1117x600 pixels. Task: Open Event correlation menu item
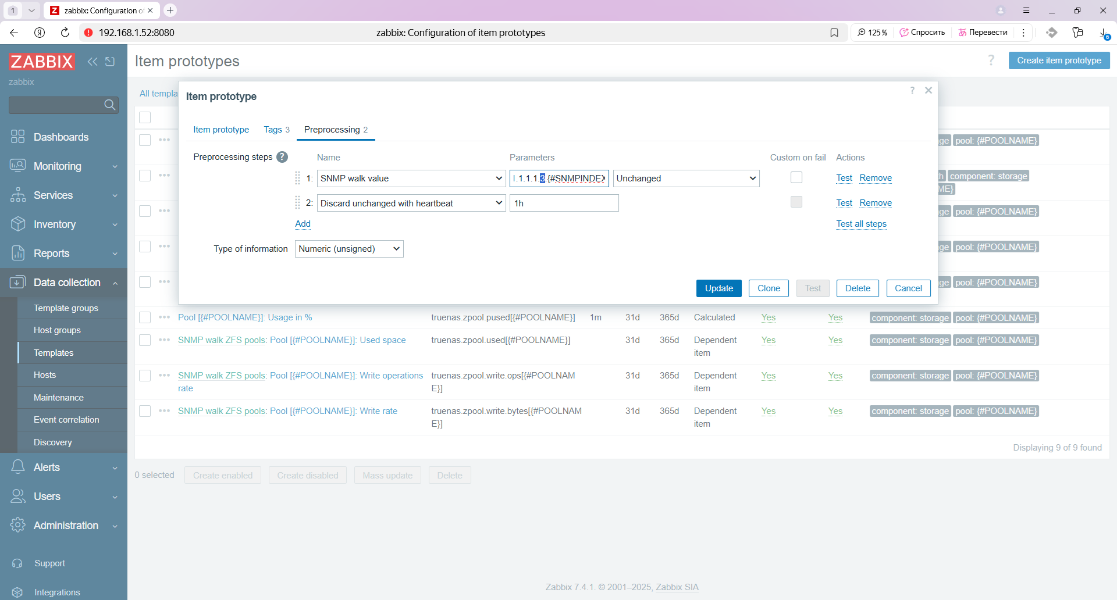[x=66, y=420]
